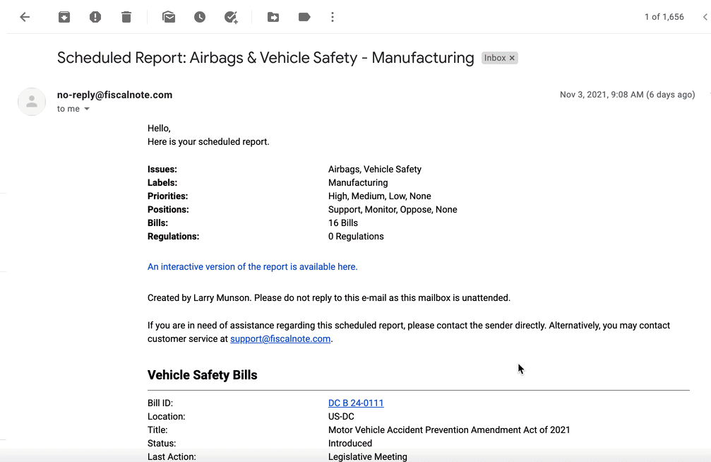Click 'High, Medium, Low, None' priorities value
Image resolution: width=711 pixels, height=462 pixels.
coord(380,196)
